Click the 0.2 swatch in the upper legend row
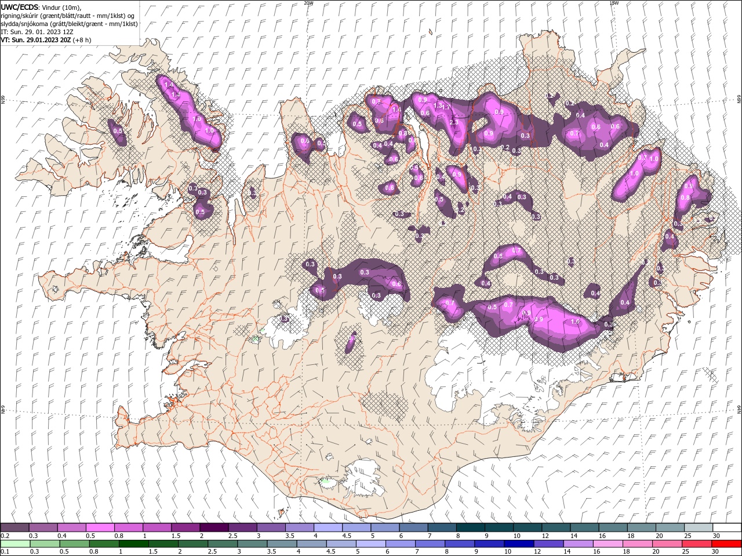The height and width of the screenshot is (556, 742). (14, 528)
